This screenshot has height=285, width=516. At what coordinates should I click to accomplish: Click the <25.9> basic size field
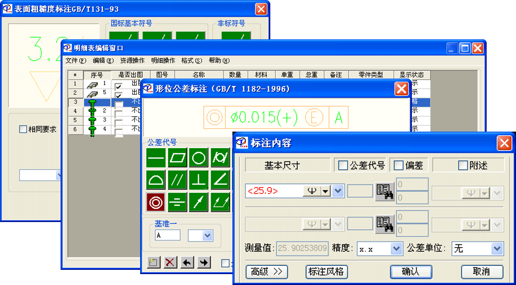(274, 191)
